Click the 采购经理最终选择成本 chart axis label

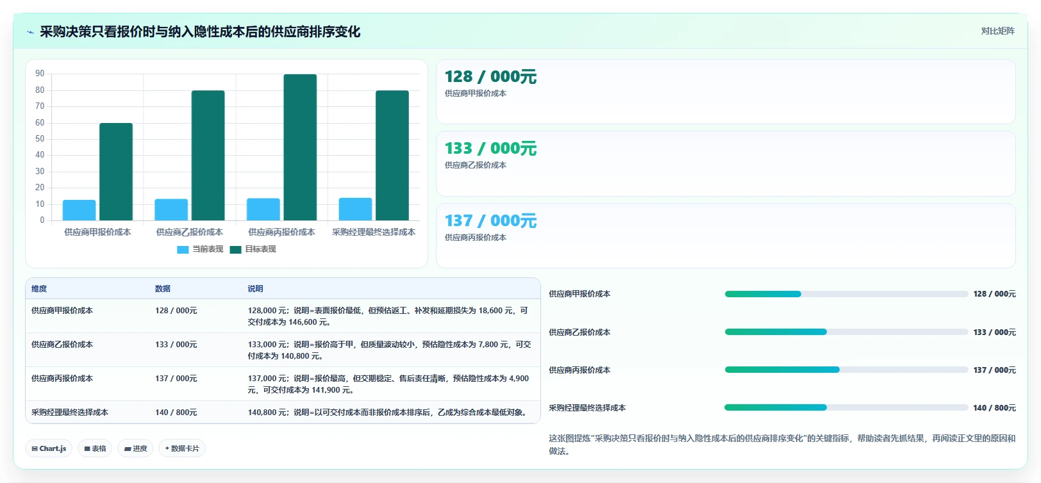click(x=374, y=233)
